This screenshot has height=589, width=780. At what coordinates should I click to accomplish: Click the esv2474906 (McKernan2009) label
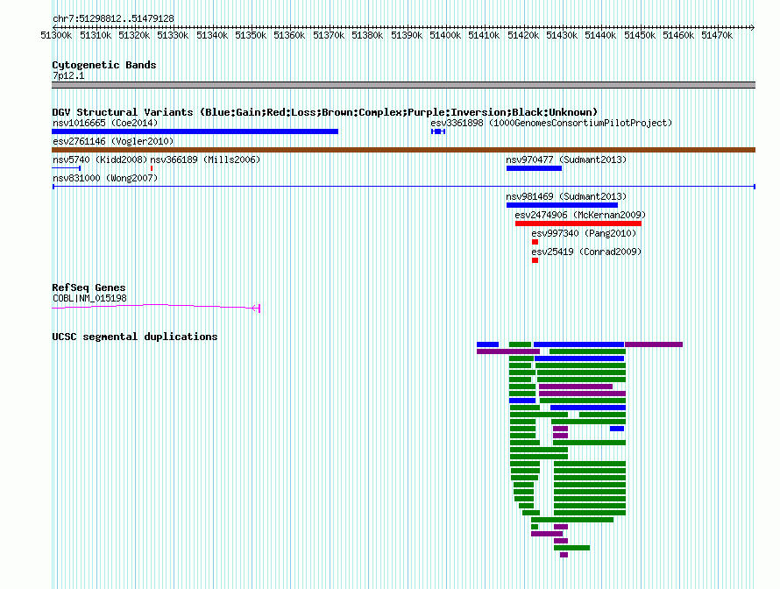(x=580, y=215)
